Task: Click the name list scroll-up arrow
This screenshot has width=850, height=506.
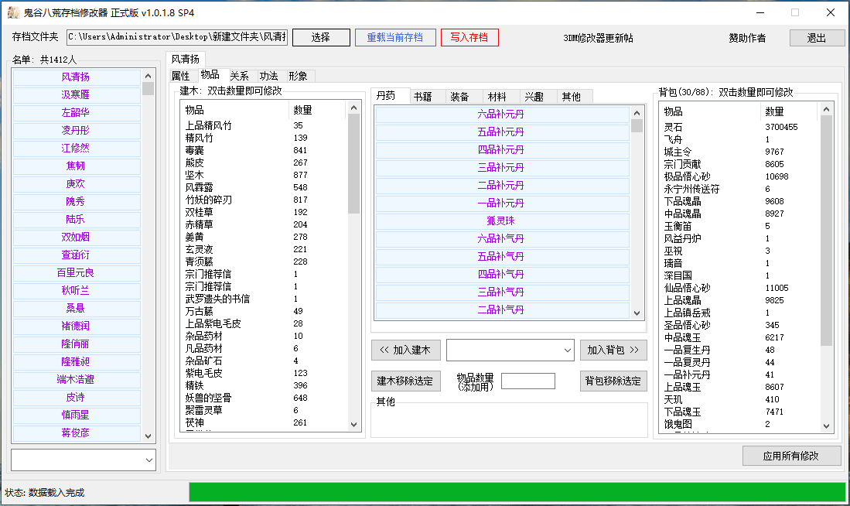Action: pos(148,75)
